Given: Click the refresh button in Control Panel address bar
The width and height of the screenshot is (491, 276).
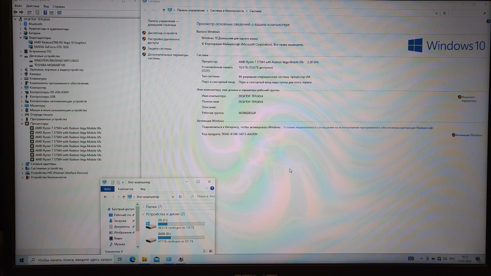Looking at the screenshot, I should tap(444, 13).
